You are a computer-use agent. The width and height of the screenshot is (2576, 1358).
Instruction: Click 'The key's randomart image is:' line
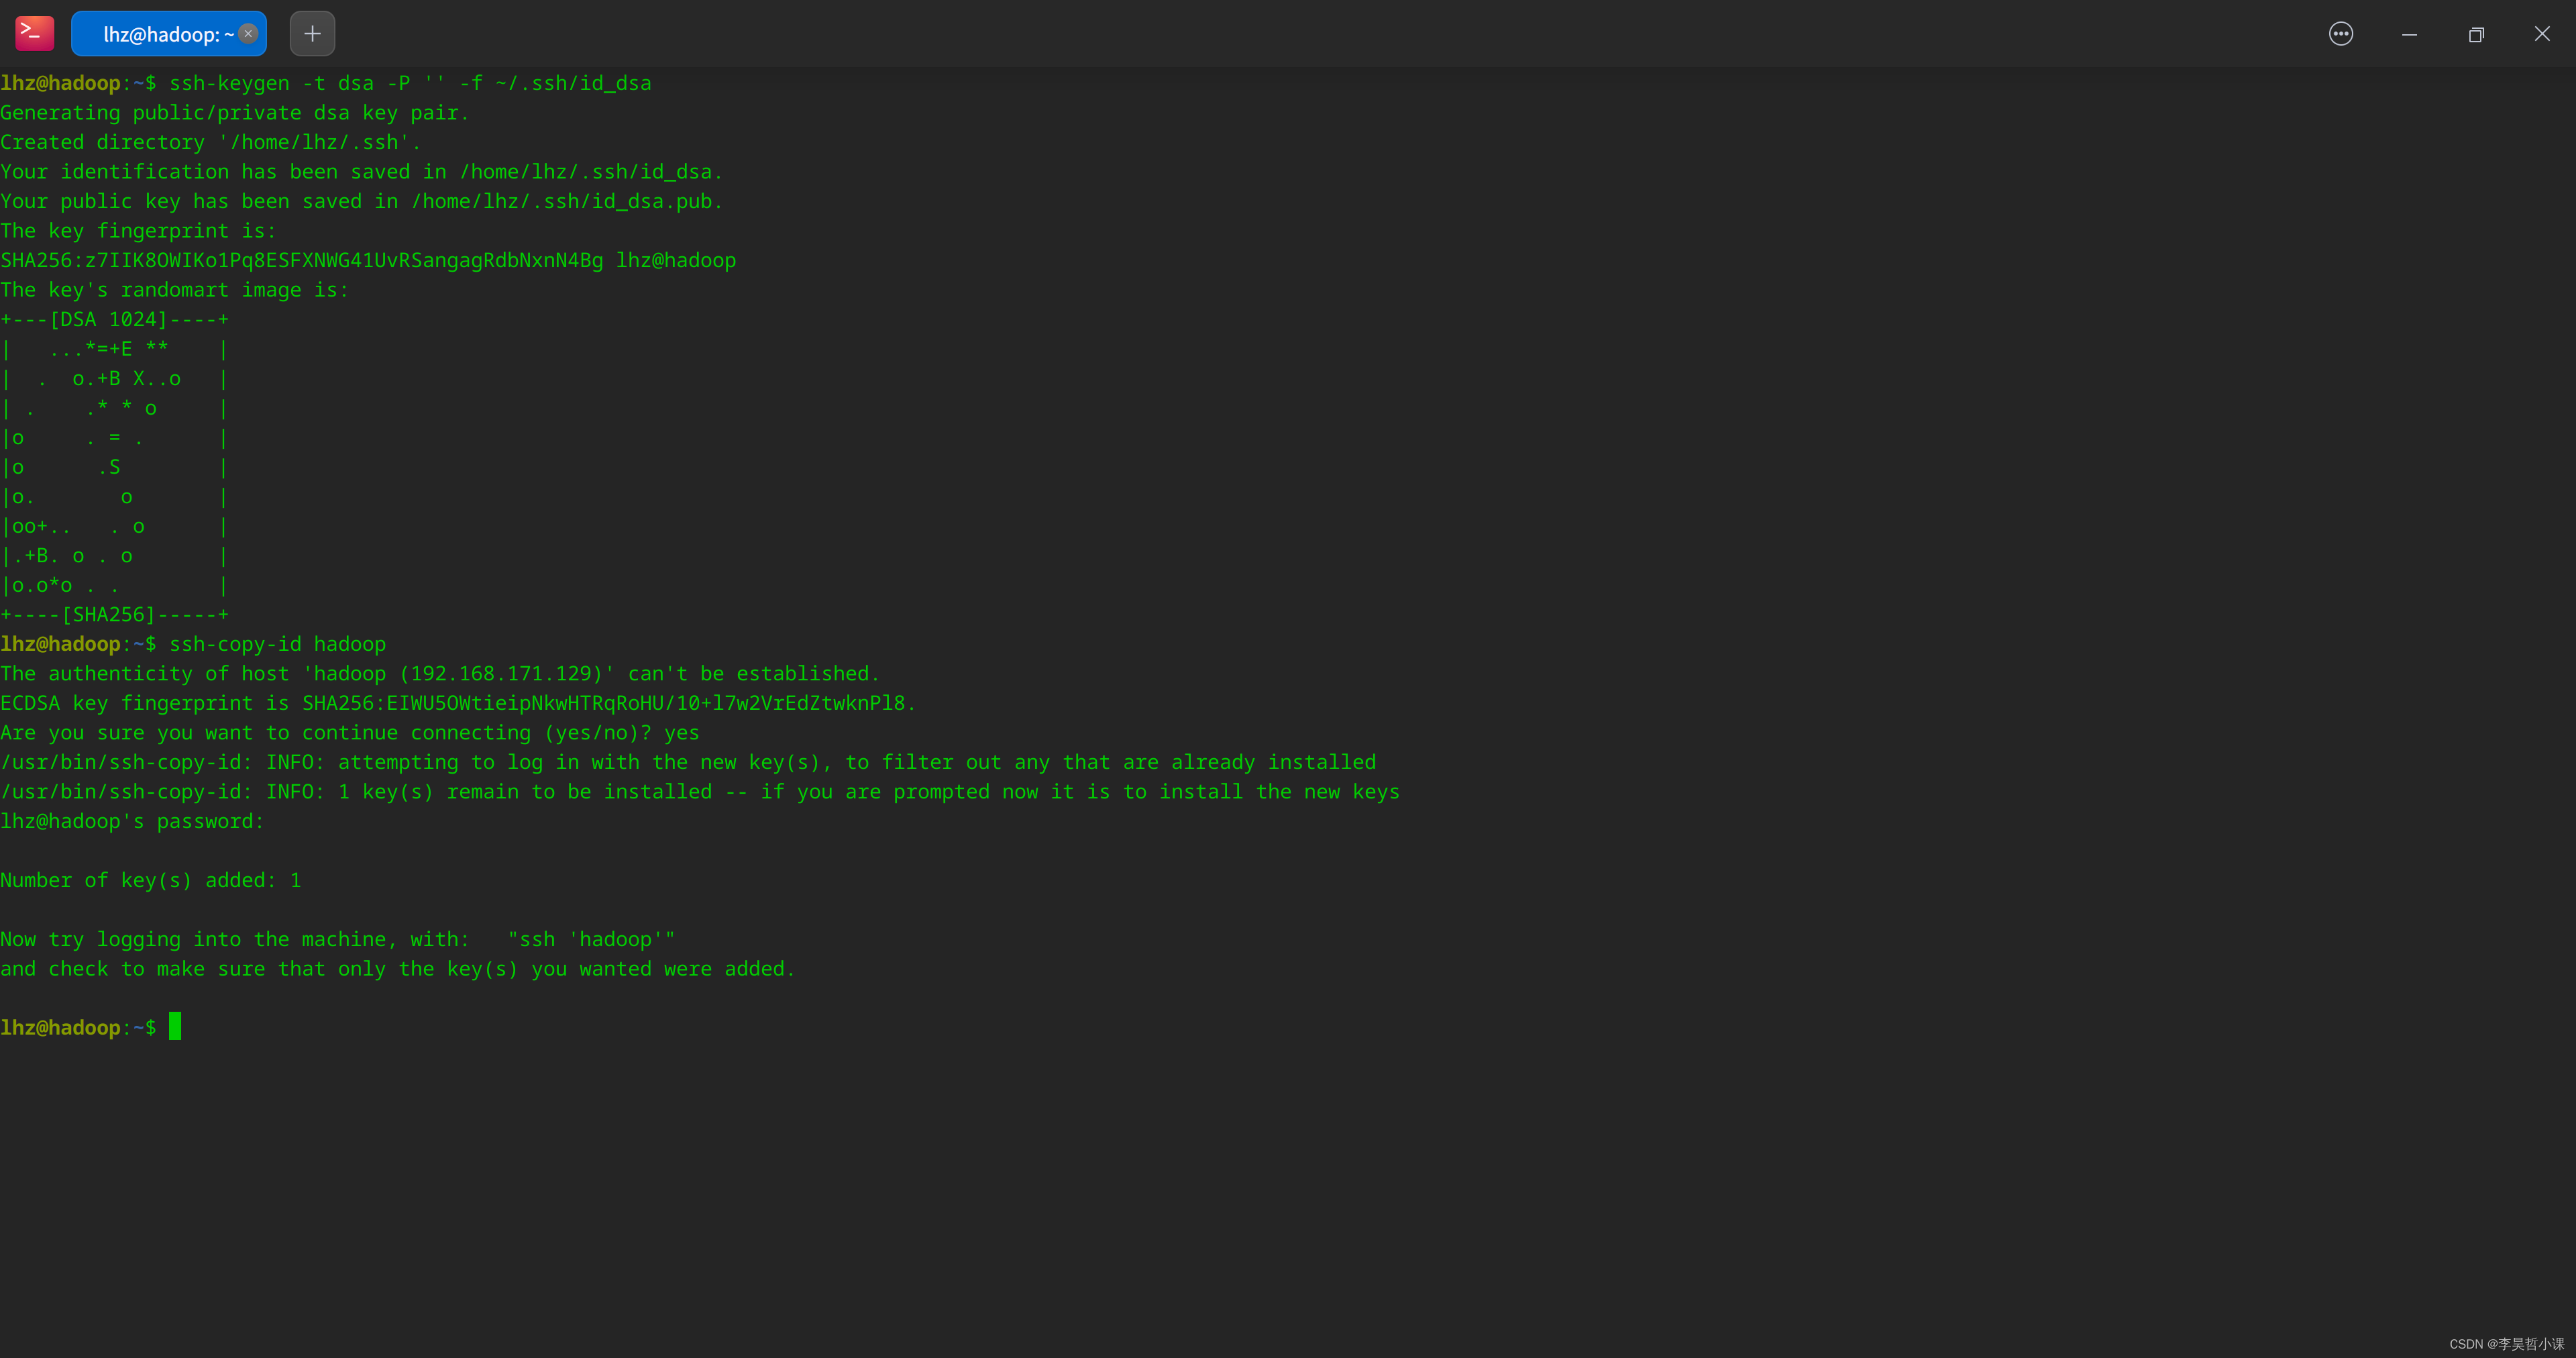pyautogui.click(x=175, y=290)
